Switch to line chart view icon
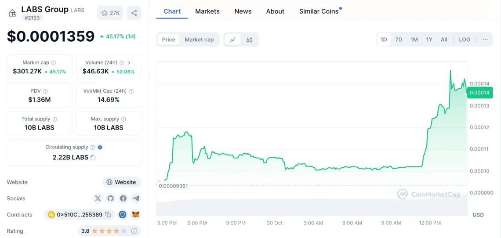 point(232,40)
